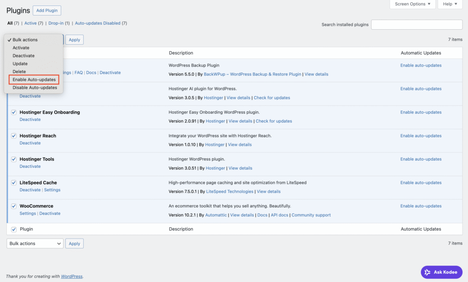
Task: Uncheck the WooCommerce plugin checkbox
Action: (x=14, y=206)
